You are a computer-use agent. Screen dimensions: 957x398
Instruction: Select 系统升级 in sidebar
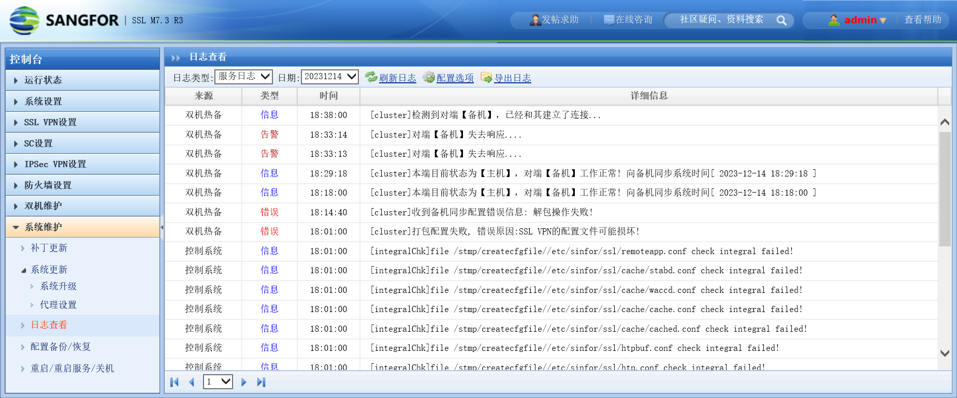(58, 286)
